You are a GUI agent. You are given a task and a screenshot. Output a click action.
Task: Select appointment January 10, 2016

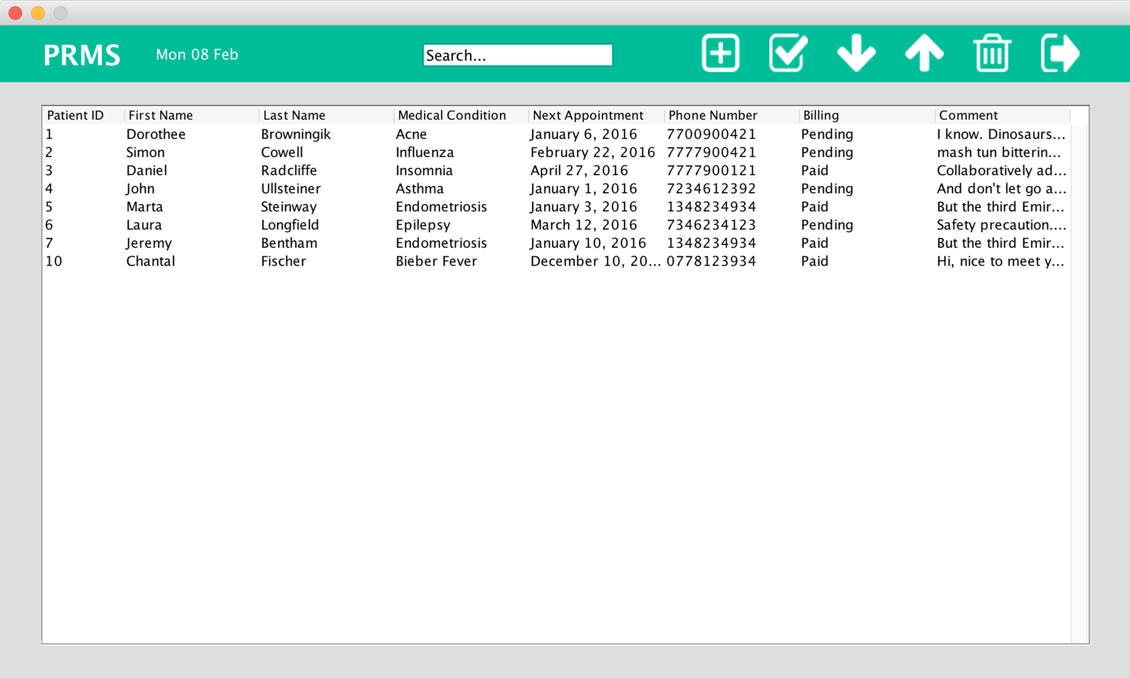588,243
